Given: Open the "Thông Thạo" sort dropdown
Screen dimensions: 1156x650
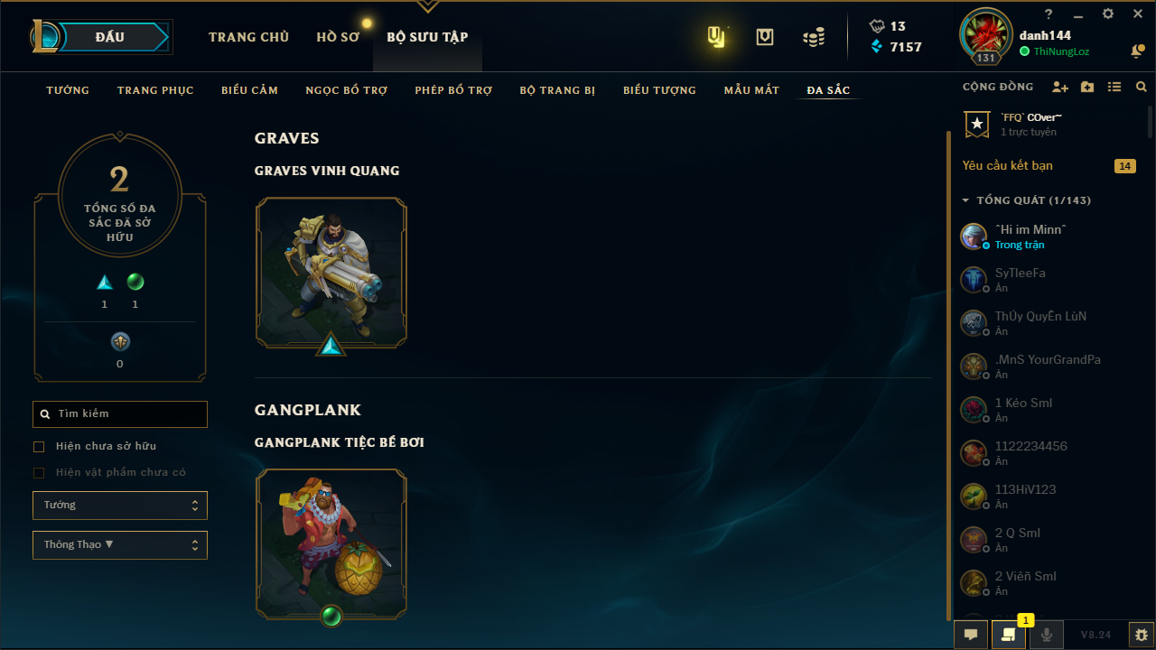Looking at the screenshot, I should point(120,545).
